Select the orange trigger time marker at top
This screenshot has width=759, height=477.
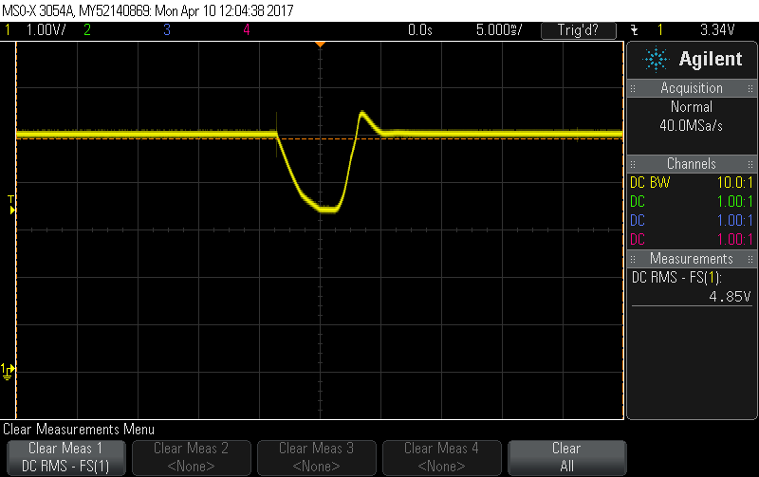coord(320,45)
